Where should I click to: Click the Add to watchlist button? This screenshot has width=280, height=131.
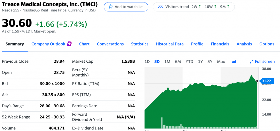[126, 7]
